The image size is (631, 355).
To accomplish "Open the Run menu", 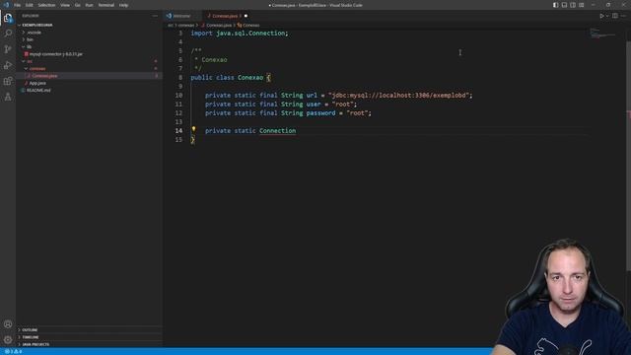I will tap(90, 5).
